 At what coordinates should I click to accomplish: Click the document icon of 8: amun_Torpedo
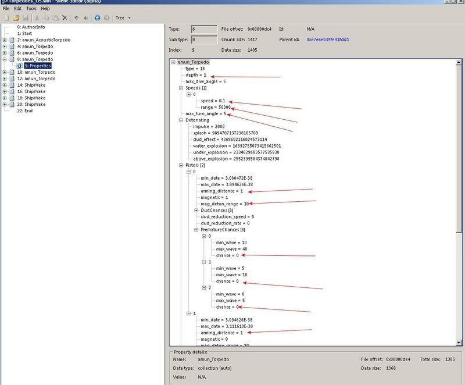12,59
